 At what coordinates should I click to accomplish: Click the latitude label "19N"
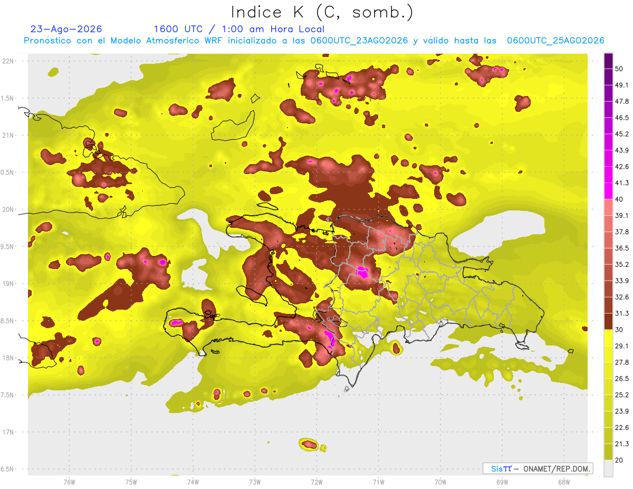[x=9, y=283]
